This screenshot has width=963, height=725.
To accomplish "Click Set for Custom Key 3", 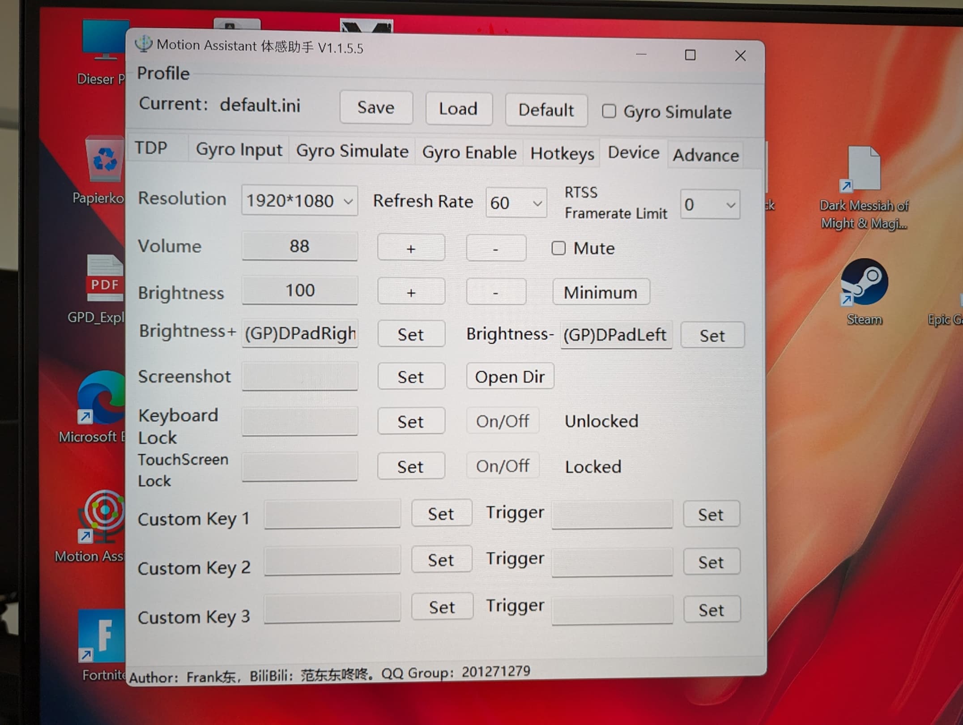I will [x=442, y=606].
